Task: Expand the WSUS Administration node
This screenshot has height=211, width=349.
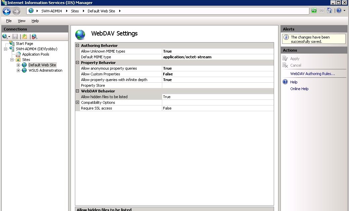Action: click(18, 70)
